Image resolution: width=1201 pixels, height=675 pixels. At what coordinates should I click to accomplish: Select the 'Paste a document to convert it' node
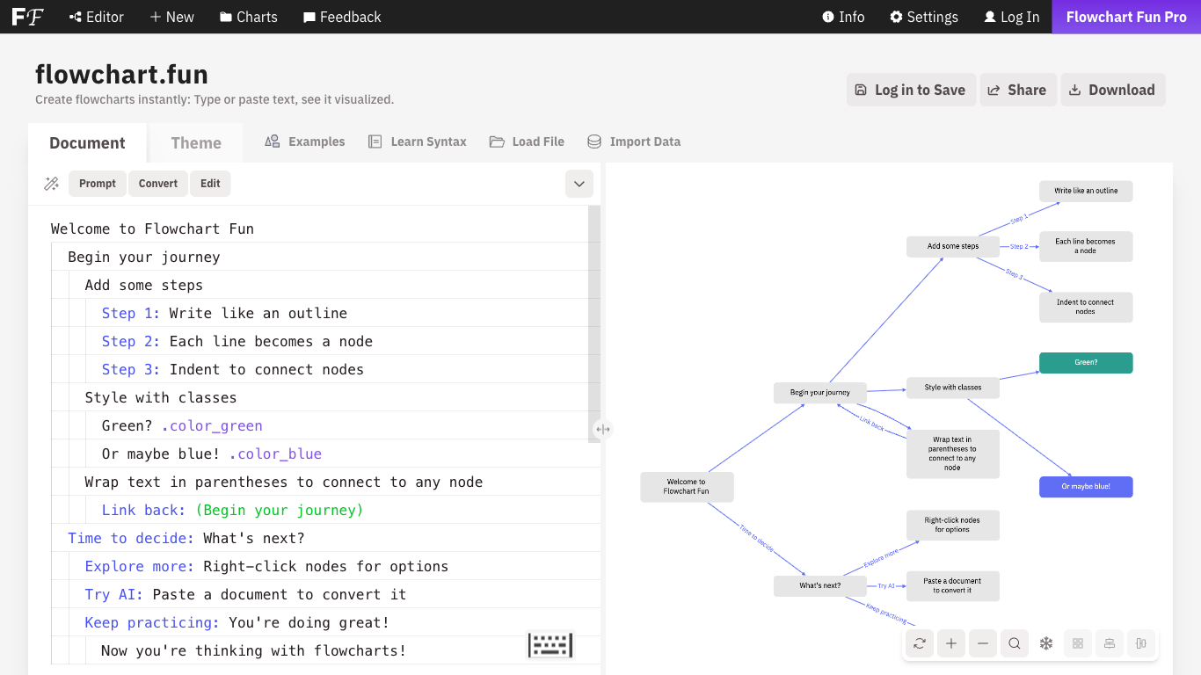pyautogui.click(x=953, y=585)
